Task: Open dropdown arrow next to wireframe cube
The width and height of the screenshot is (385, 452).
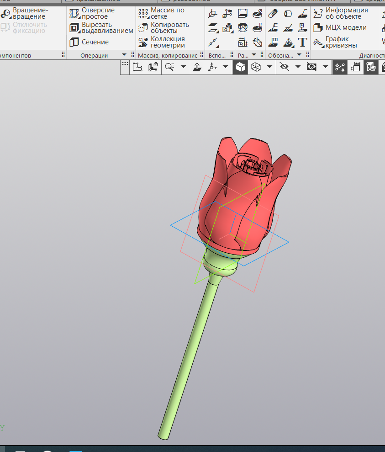Action: tap(270, 67)
